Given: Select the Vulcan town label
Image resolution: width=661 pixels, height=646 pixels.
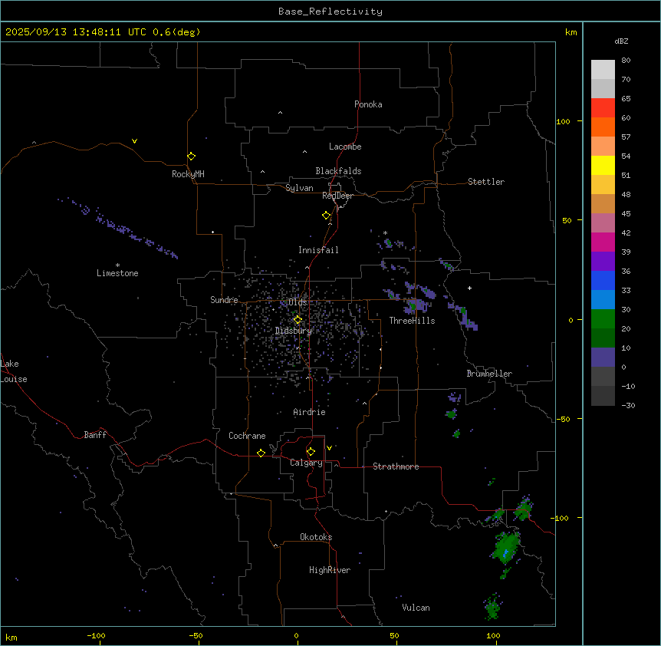Looking at the screenshot, I should (416, 608).
